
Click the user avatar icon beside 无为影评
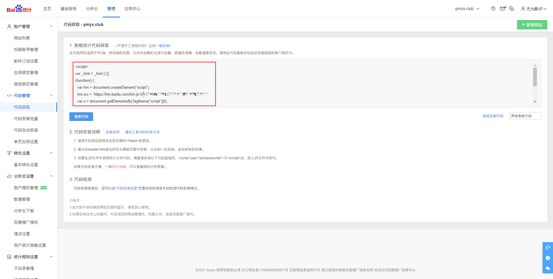(523, 9)
